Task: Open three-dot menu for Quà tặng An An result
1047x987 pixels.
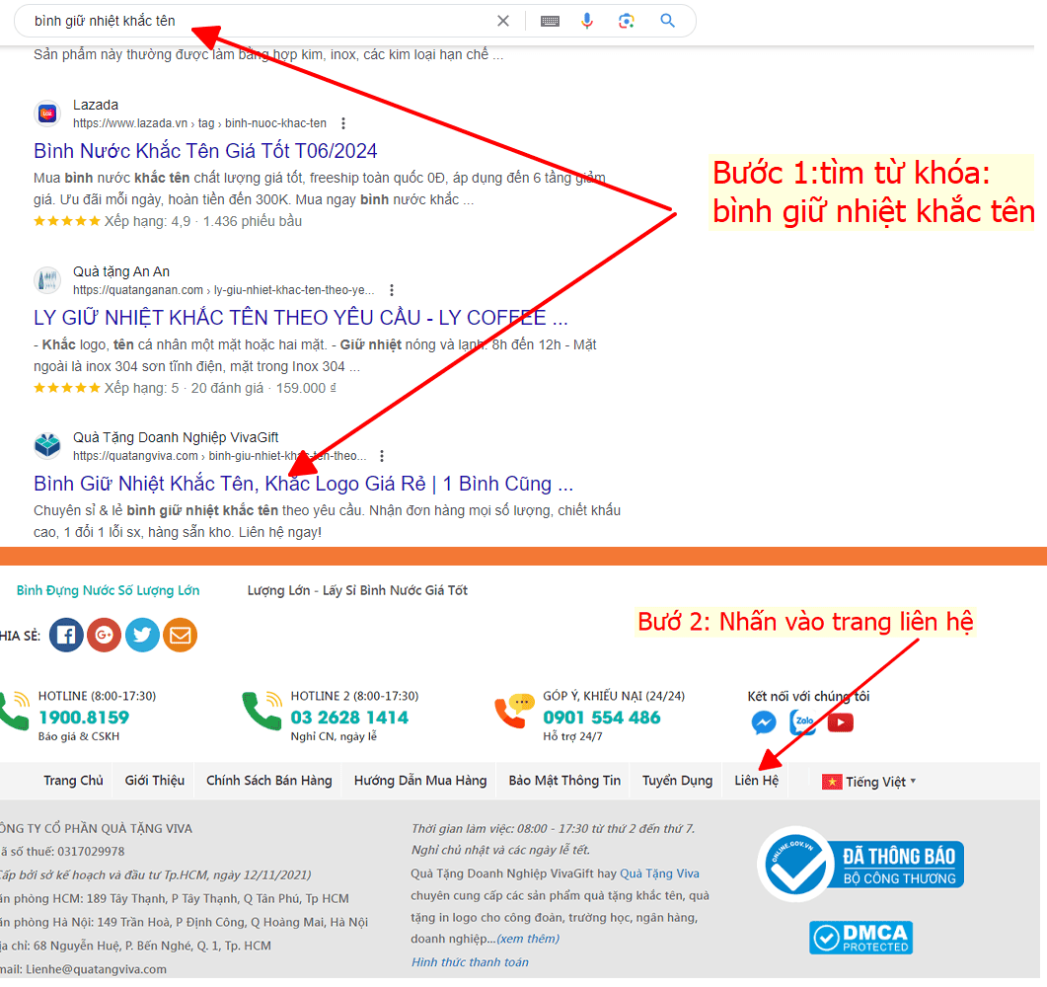Action: [x=392, y=290]
